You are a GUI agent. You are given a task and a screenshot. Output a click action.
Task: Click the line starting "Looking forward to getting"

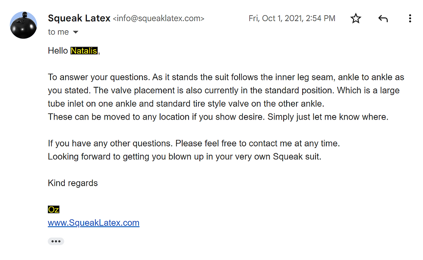point(184,156)
